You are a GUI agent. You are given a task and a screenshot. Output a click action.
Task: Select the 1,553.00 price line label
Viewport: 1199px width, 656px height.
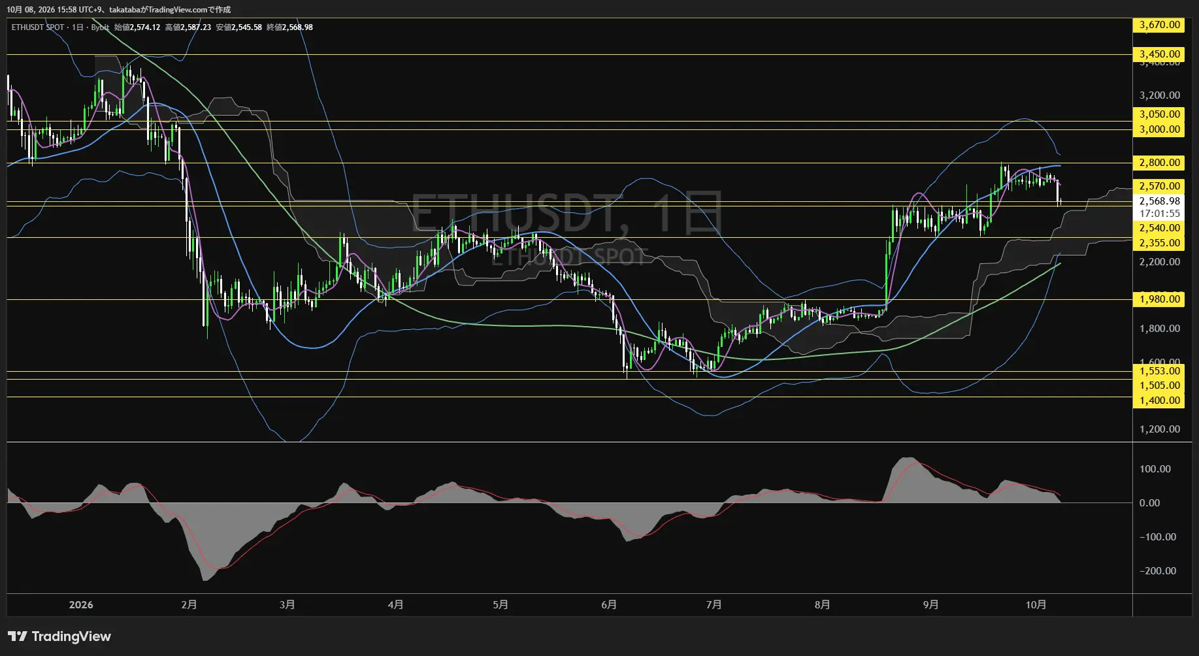point(1158,371)
